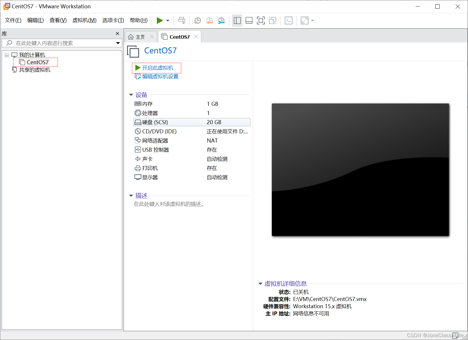Viewport: 468px width, 340px height.
Task: Collapse the 设备 section
Action: pos(131,95)
